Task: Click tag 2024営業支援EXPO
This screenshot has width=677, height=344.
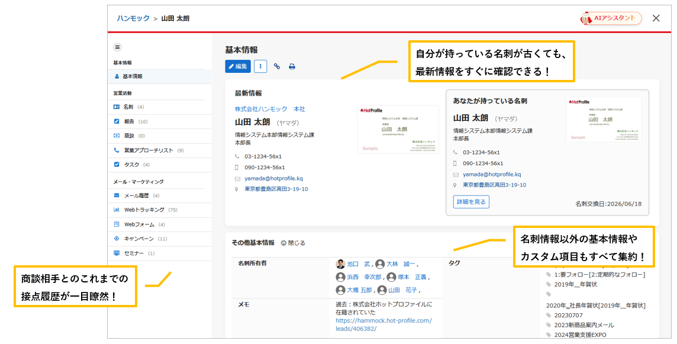Action: pos(580,335)
